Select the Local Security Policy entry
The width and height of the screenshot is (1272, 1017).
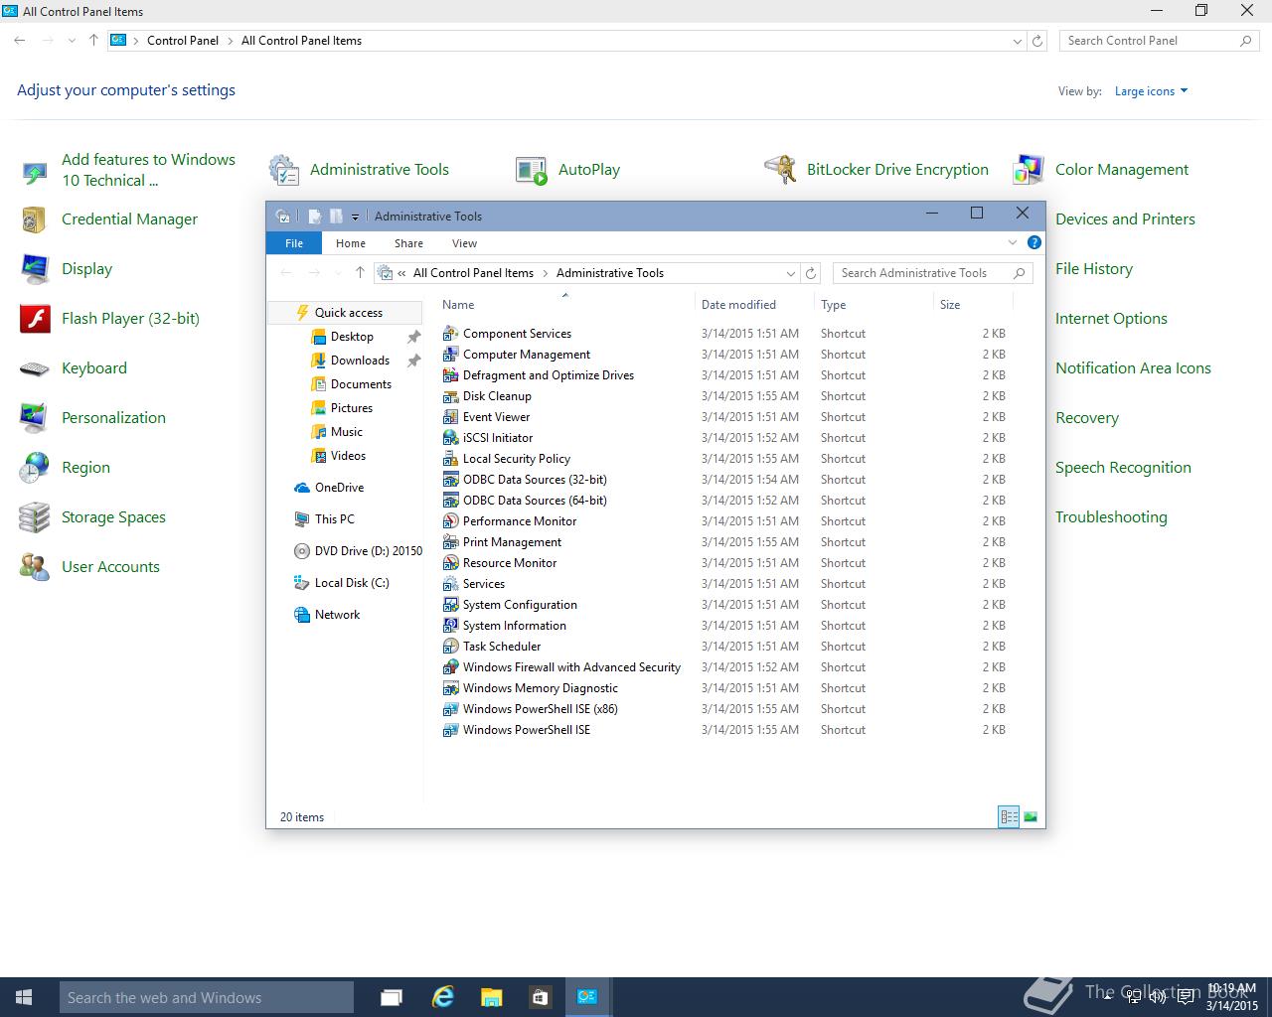point(517,459)
